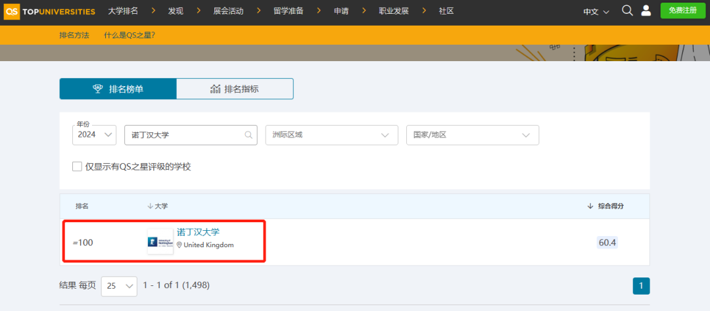Sort by the arrow next to 大学 column
Image resolution: width=710 pixels, height=311 pixels.
coord(150,206)
